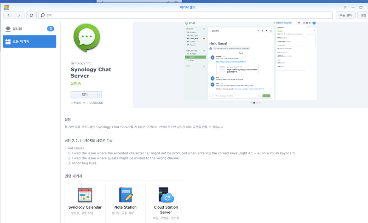Select the first screenshot carousel dot
This screenshot has width=368, height=223.
tap(251, 103)
